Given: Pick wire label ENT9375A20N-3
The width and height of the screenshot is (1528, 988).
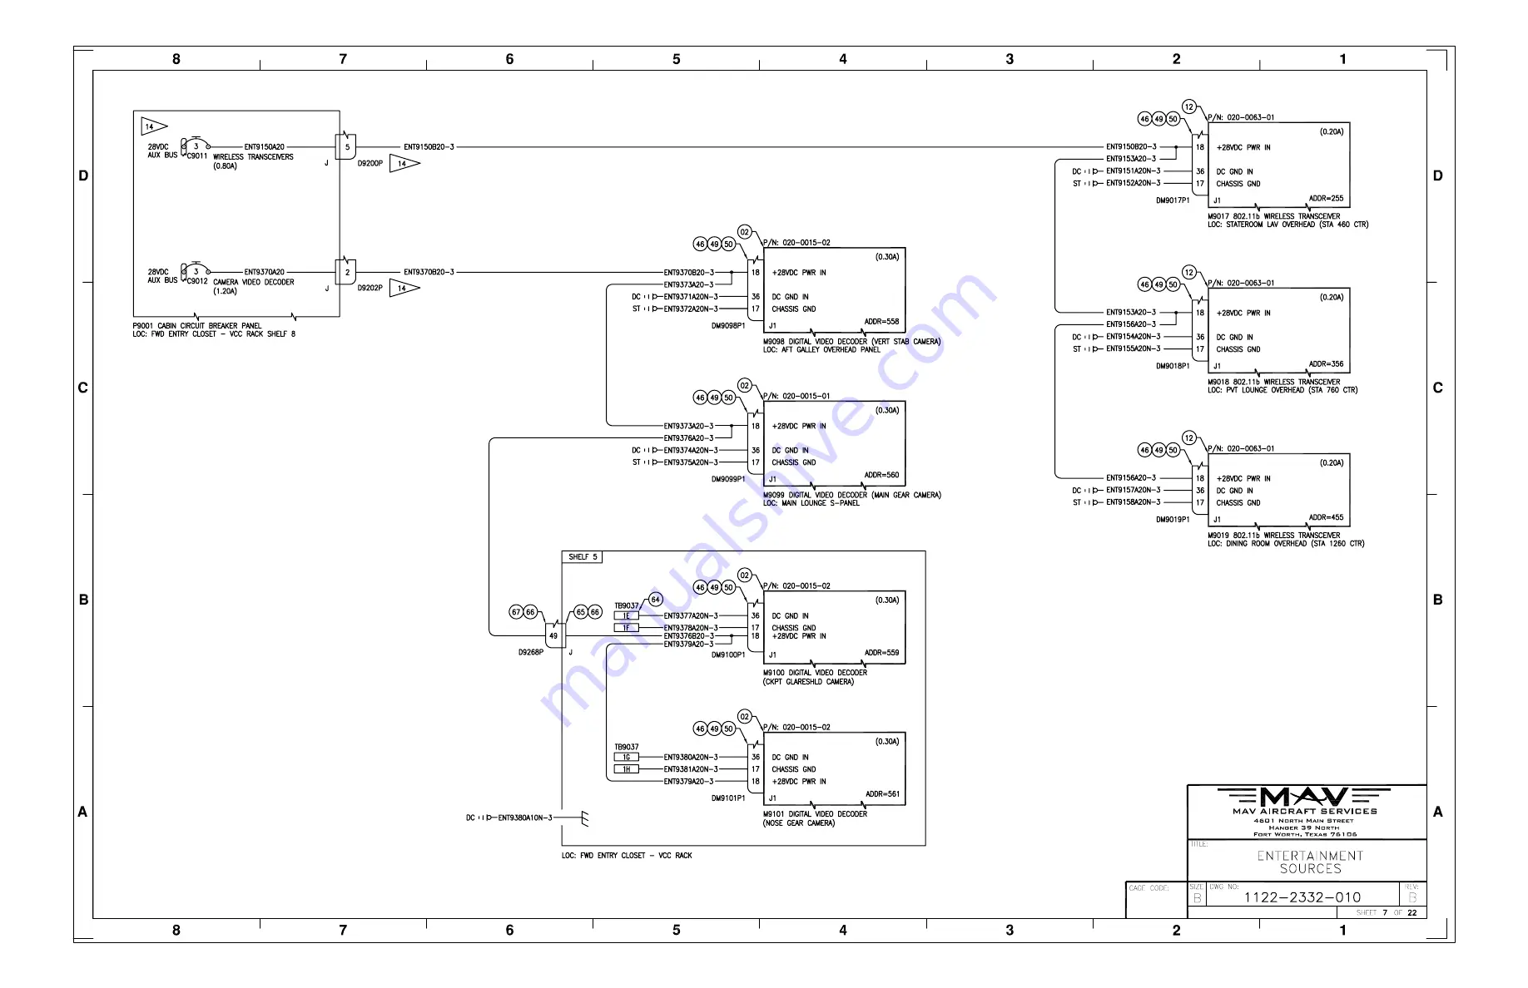Looking at the screenshot, I should [691, 462].
